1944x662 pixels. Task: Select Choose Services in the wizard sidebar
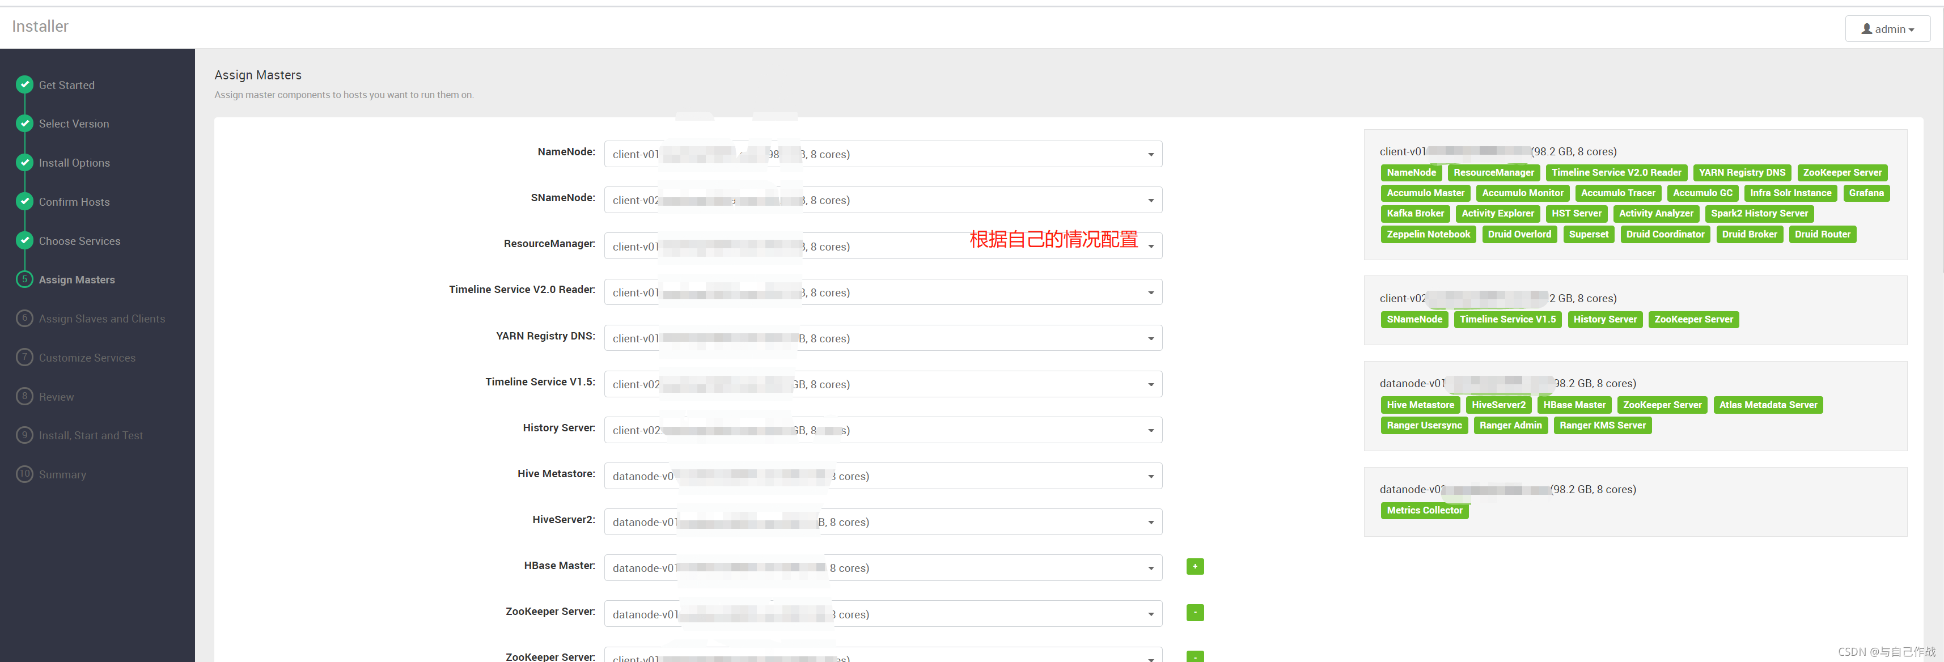click(x=79, y=241)
